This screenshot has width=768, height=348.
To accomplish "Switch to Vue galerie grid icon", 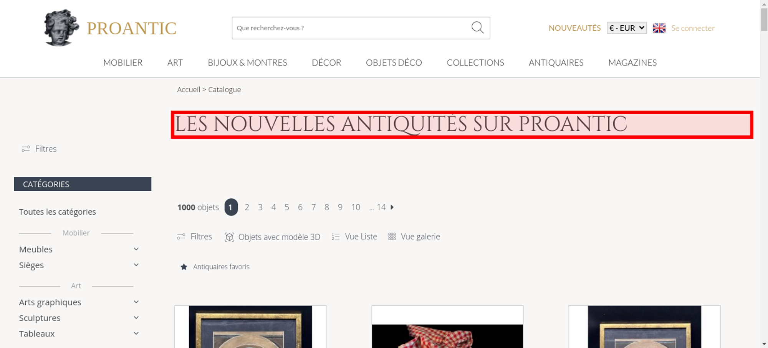I will tap(392, 236).
